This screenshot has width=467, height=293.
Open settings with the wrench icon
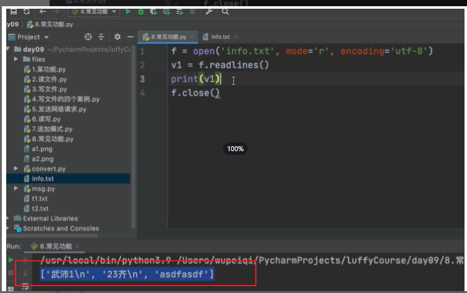pyautogui.click(x=209, y=12)
